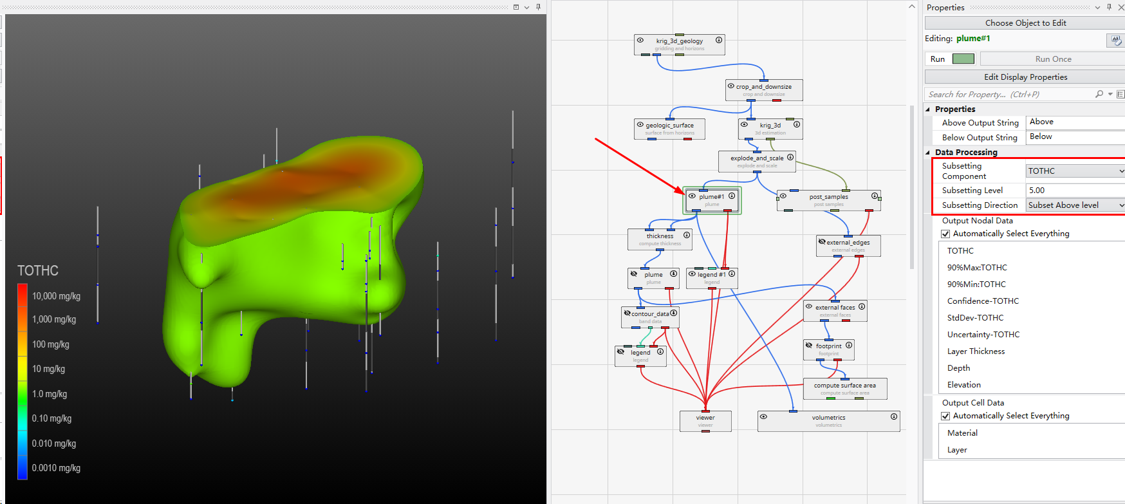Toggle the green Run swatch
1125x504 pixels.
click(963, 59)
